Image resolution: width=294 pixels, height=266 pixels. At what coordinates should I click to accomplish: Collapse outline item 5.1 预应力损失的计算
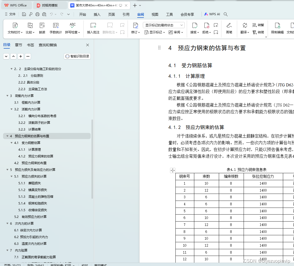pyautogui.click(x=11, y=176)
